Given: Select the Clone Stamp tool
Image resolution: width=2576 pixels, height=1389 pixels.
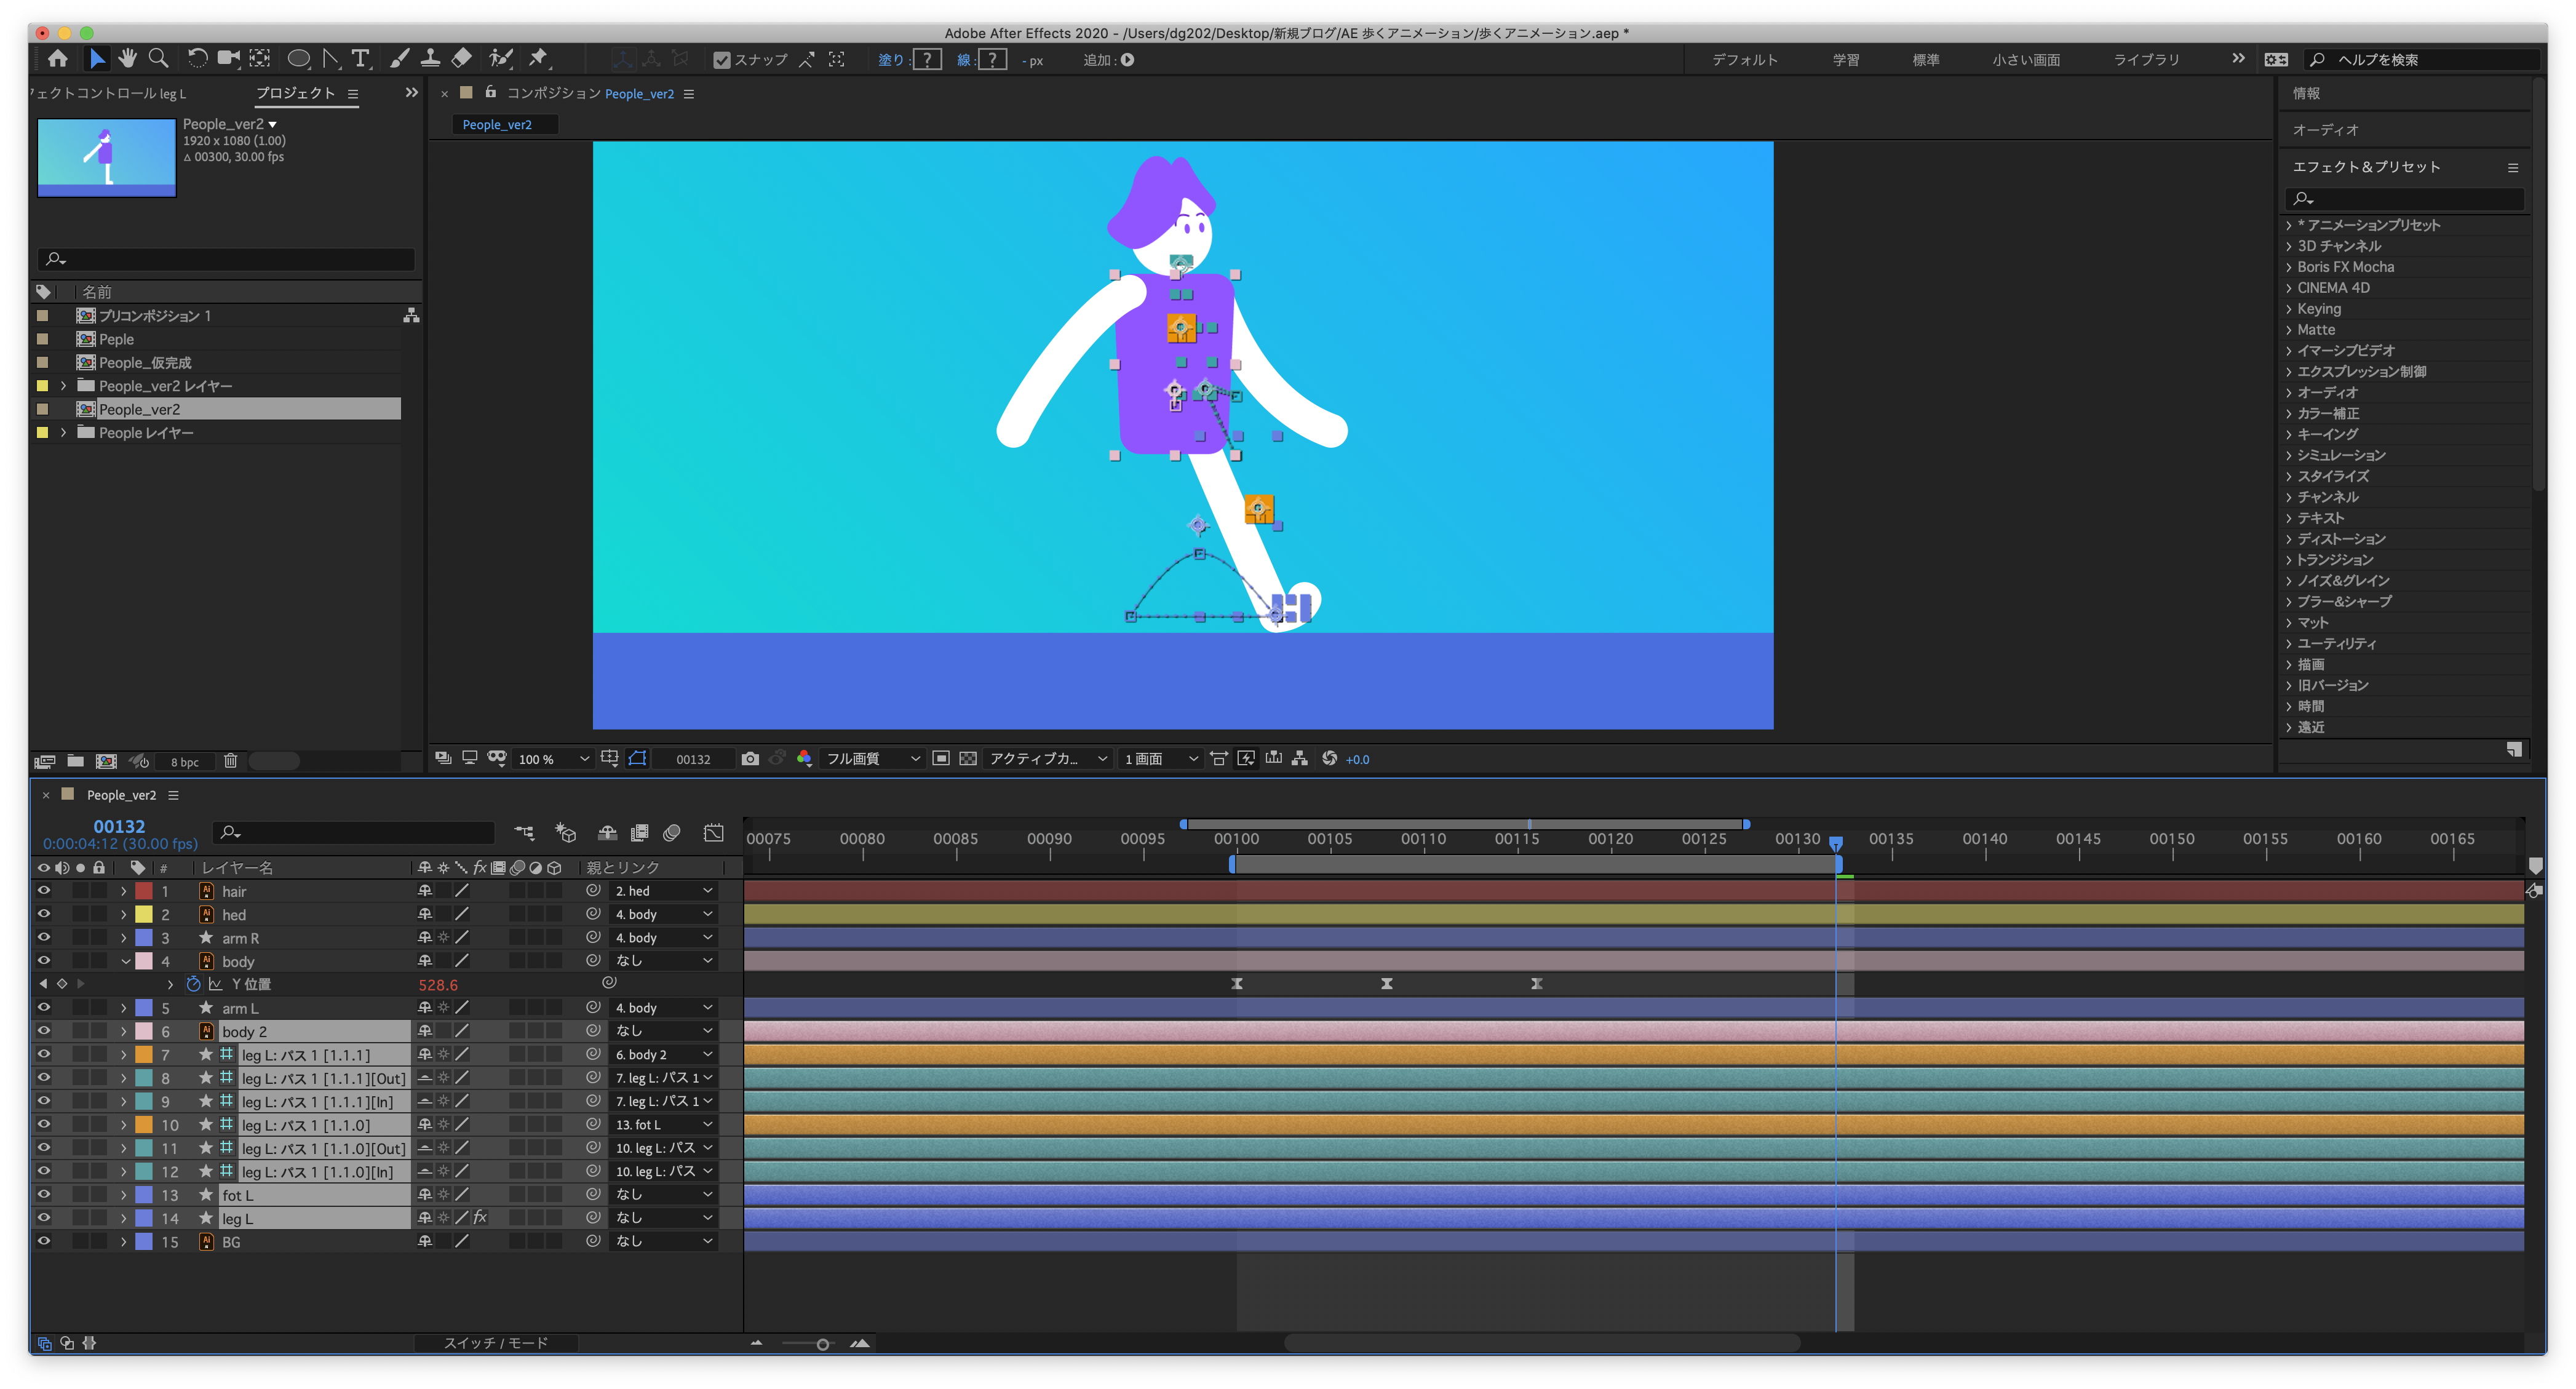Looking at the screenshot, I should pyautogui.click(x=430, y=59).
